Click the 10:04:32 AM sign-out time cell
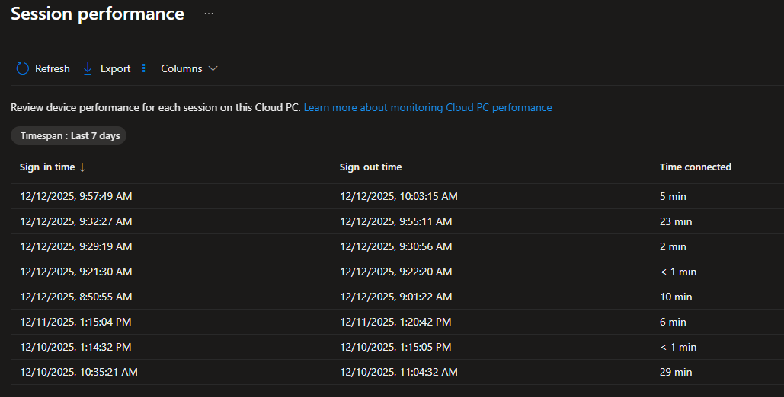The height and width of the screenshot is (397, 784). [x=398, y=372]
